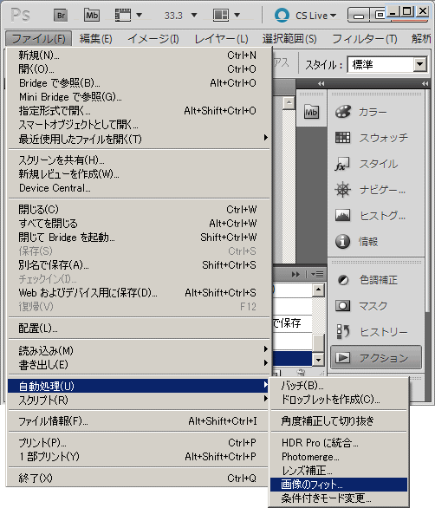Image resolution: width=435 pixels, height=508 pixels.
Task: Open the actions panel flyout menu icon
Action: click(317, 275)
